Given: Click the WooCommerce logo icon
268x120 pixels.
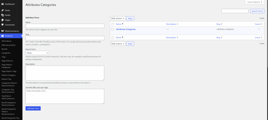Looking at the screenshot, I should [x=3, y=31].
